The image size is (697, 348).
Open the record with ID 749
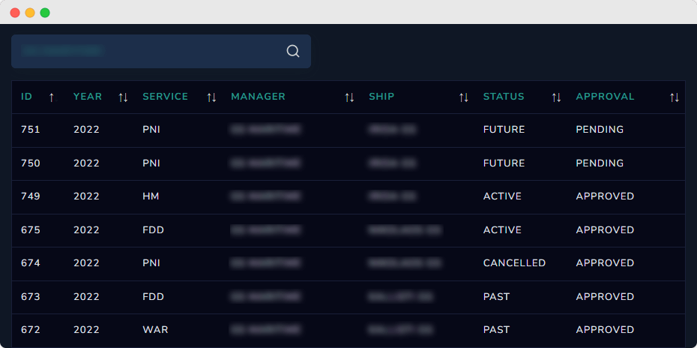(31, 196)
